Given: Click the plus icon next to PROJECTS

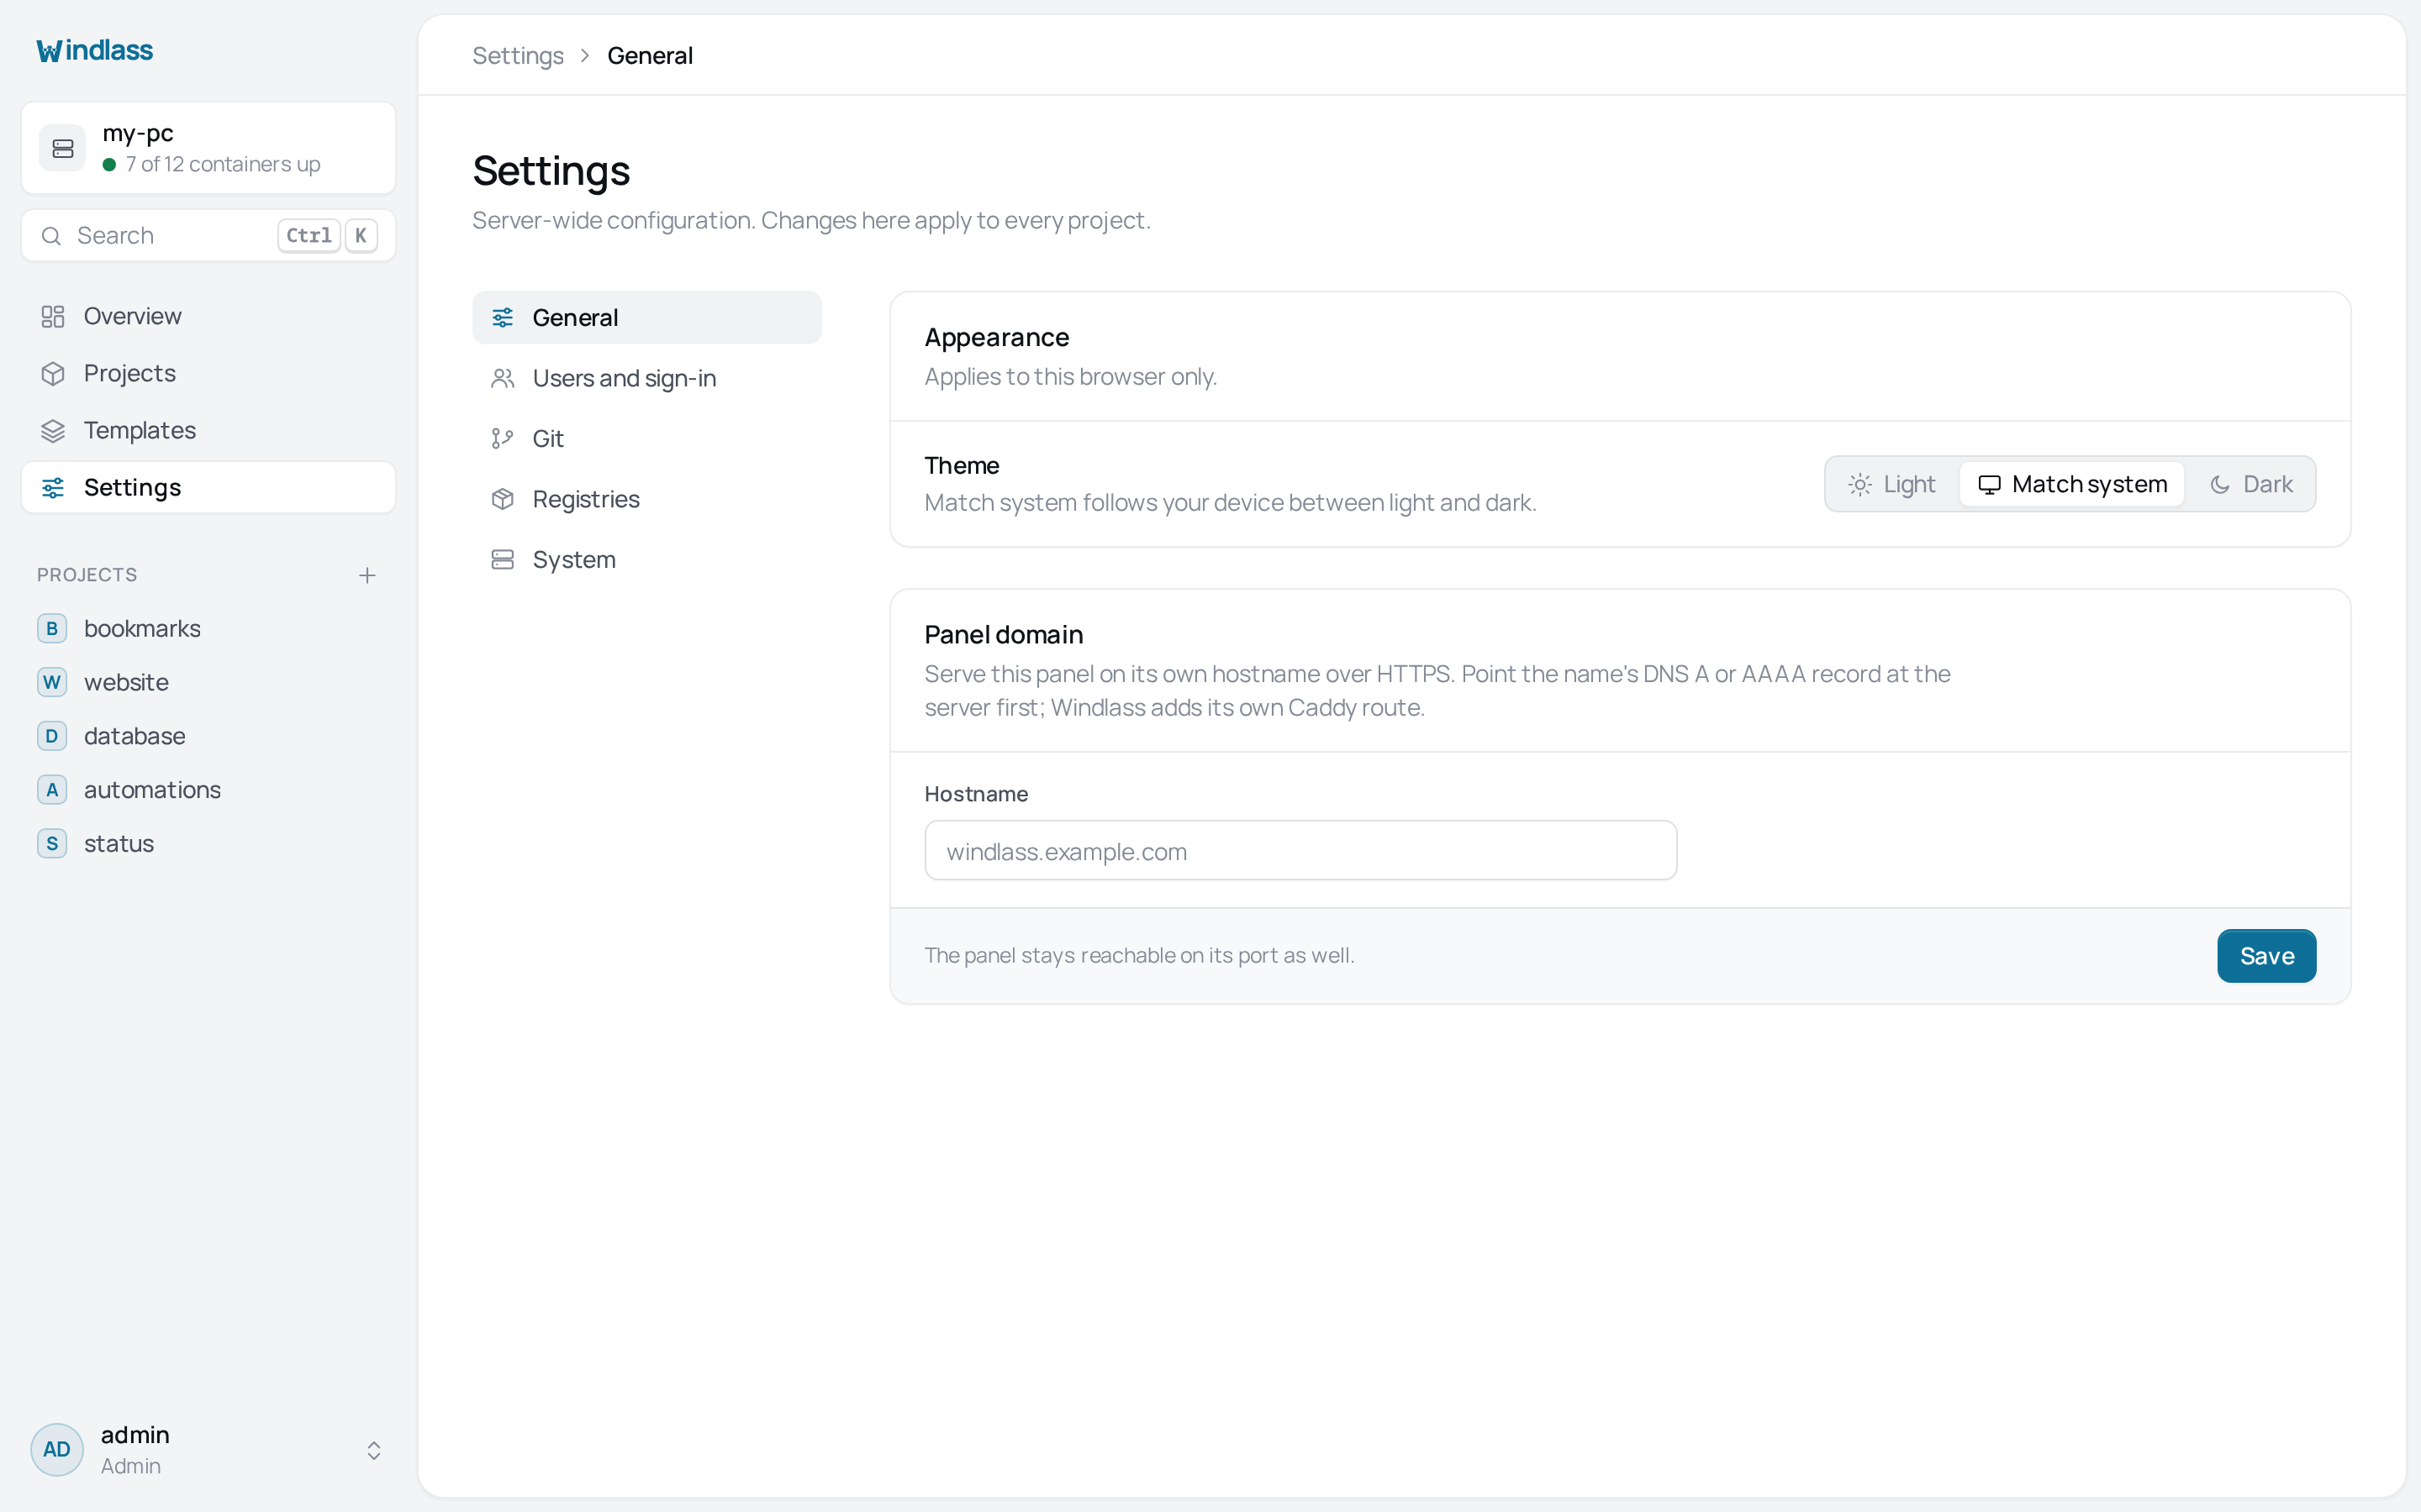Looking at the screenshot, I should tap(367, 575).
